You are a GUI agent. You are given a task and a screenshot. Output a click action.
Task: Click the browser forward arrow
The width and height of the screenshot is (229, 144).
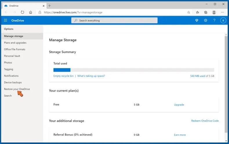coord(14,12)
